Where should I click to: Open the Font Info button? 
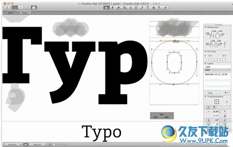click(7, 8)
